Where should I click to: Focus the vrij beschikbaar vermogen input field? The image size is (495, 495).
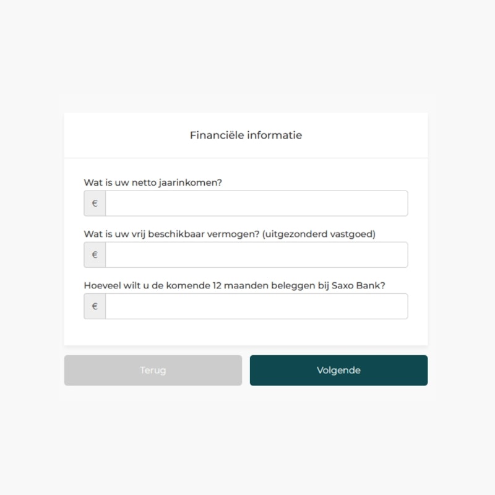pos(257,255)
